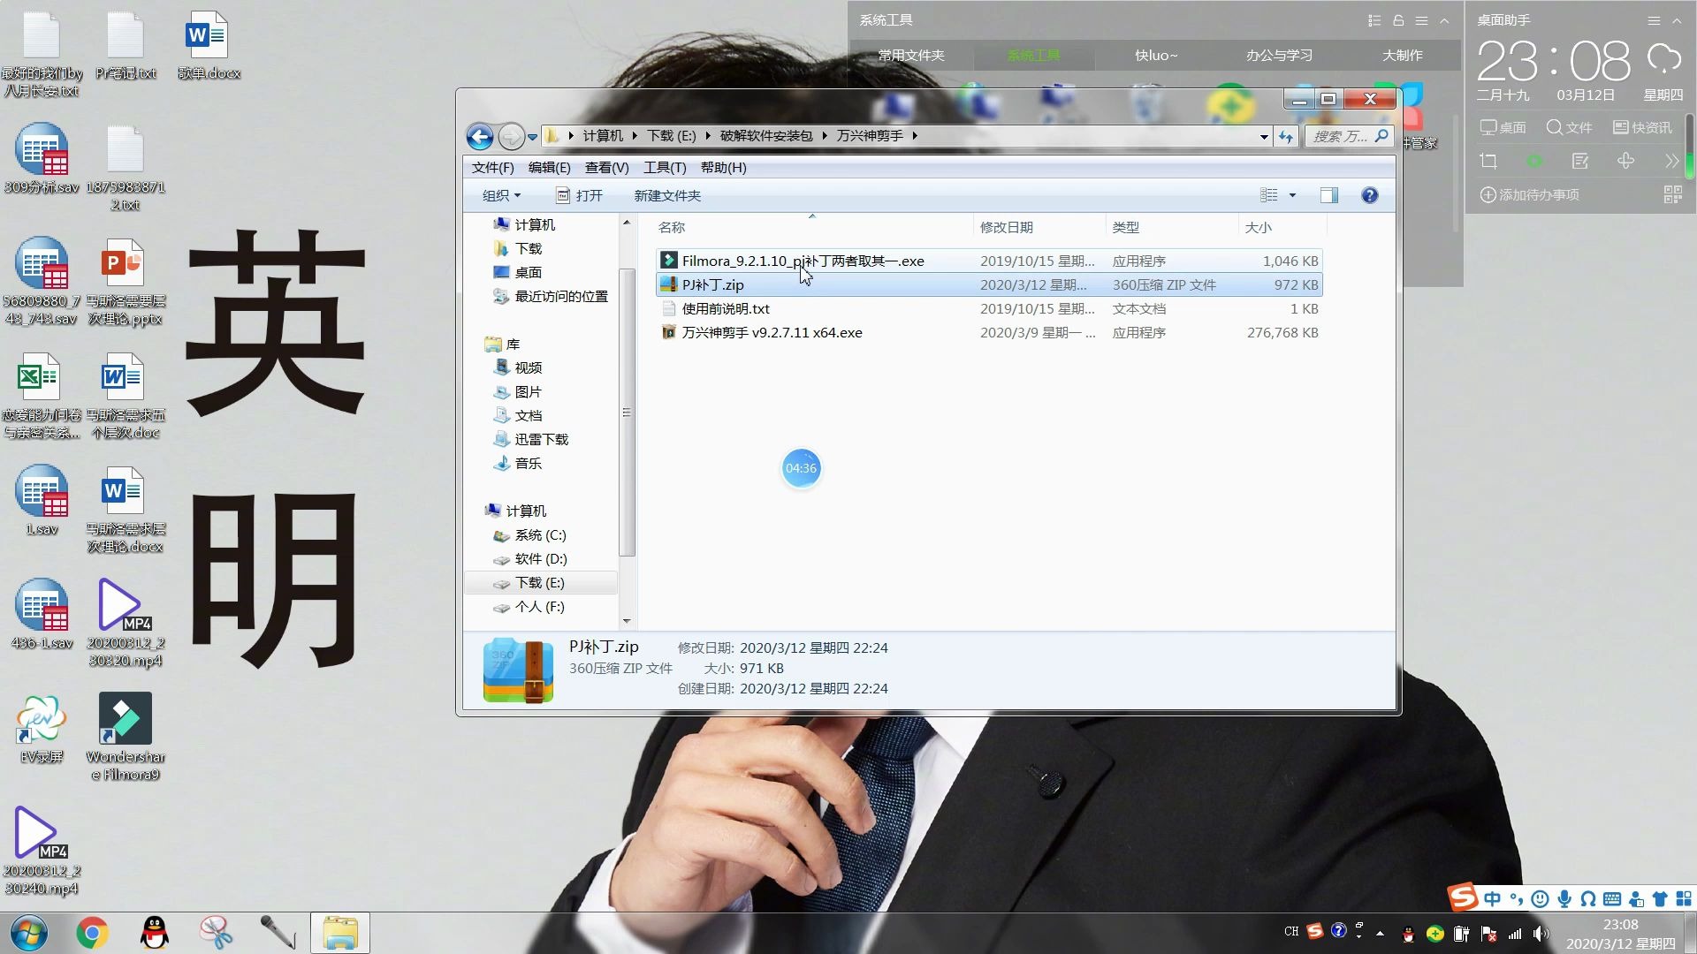Open the QR code icon in 桌面助手

point(1672,194)
